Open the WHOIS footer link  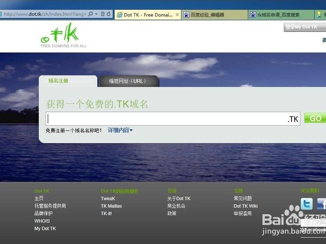click(42, 221)
